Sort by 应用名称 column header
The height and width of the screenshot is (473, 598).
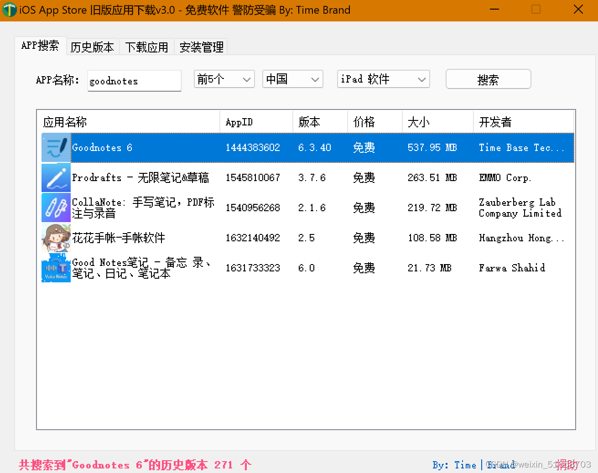tap(130, 122)
